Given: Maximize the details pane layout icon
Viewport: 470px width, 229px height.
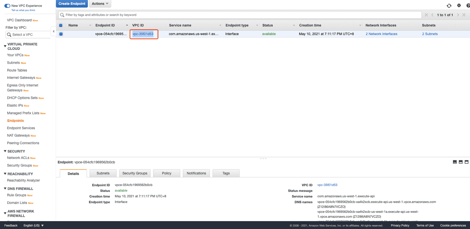Looking at the screenshot, I should click(x=466, y=162).
